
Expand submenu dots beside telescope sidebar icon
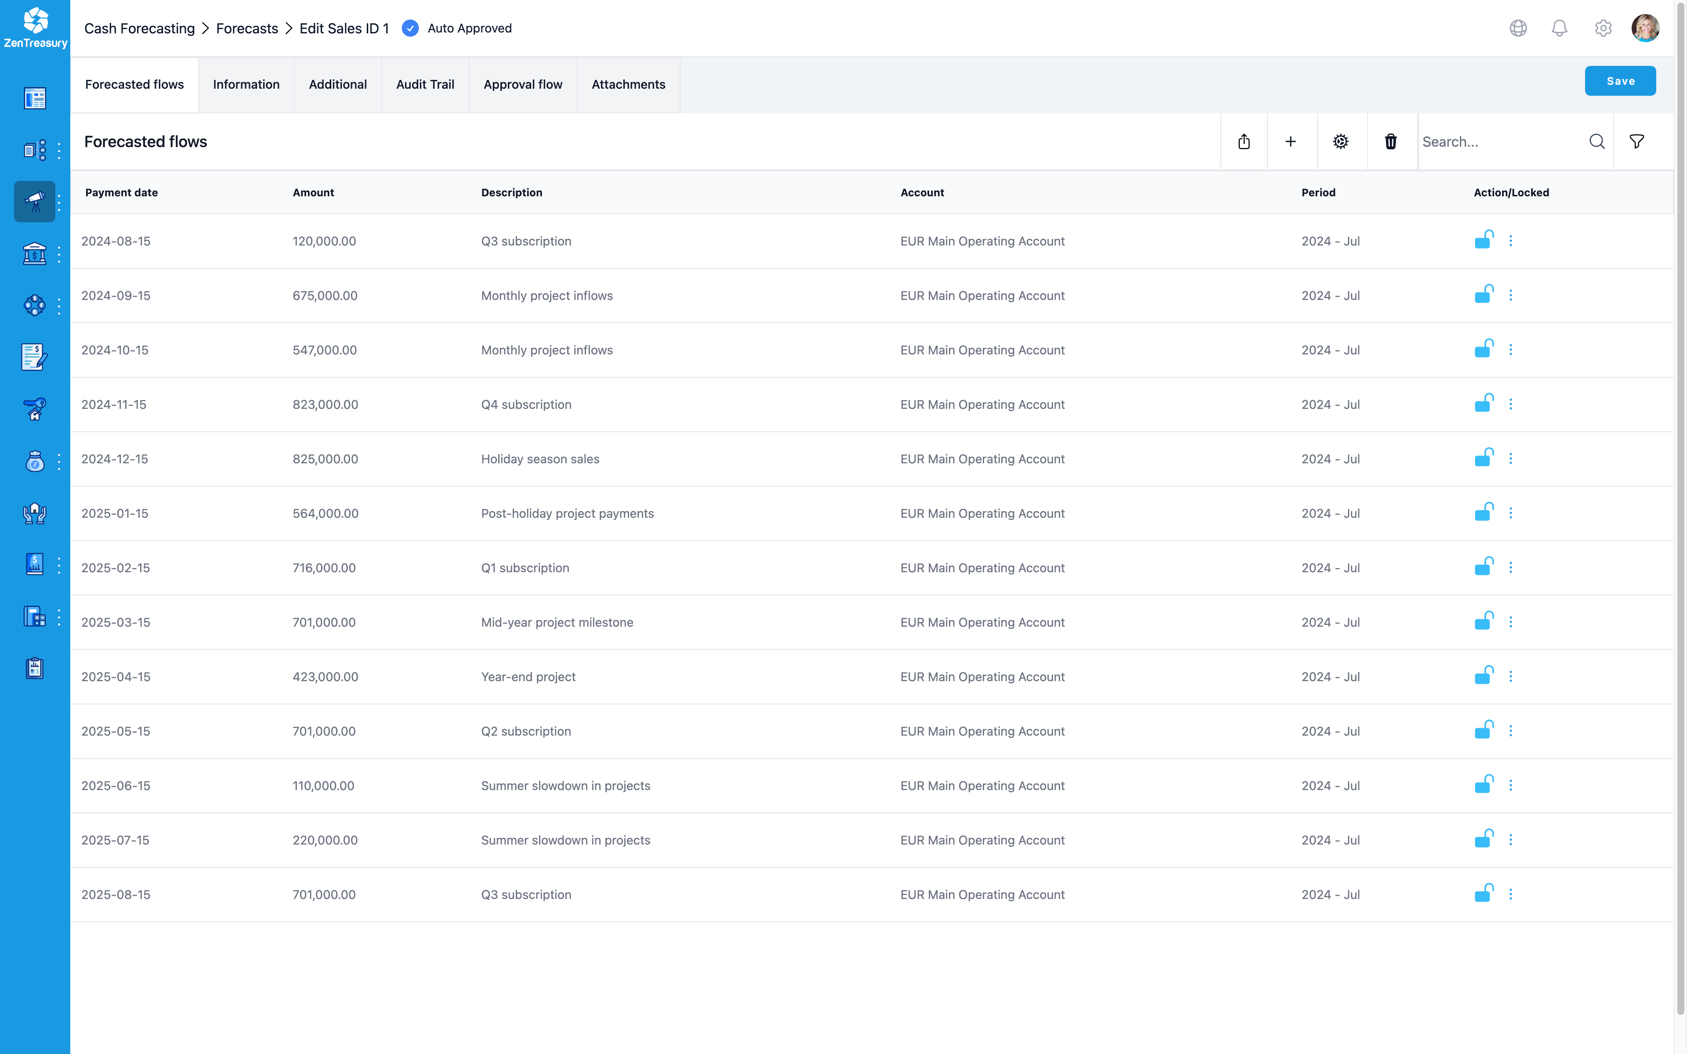(x=59, y=202)
